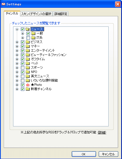Expand the ペット tree node
122x159 pixels.
coord(17,63)
